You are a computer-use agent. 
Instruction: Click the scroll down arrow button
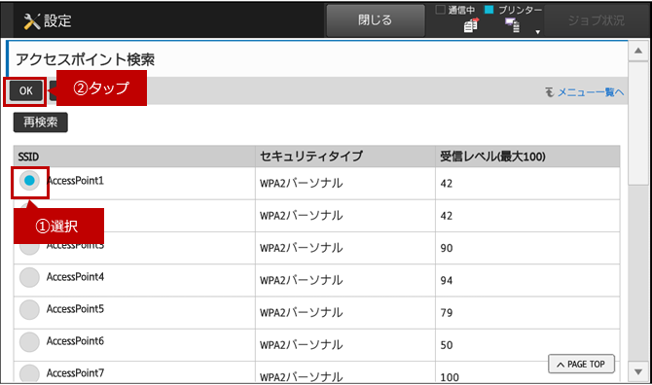(638, 371)
